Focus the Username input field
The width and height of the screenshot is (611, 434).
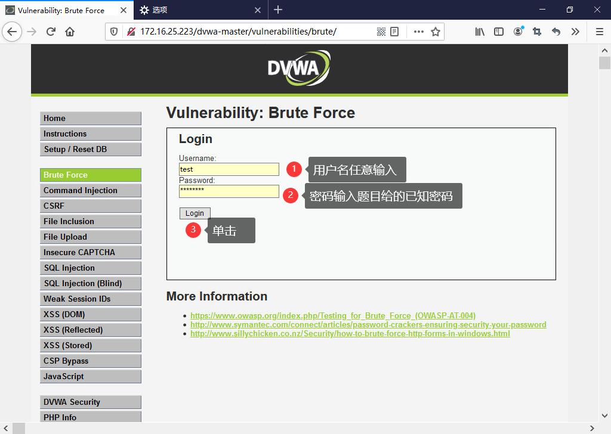229,169
